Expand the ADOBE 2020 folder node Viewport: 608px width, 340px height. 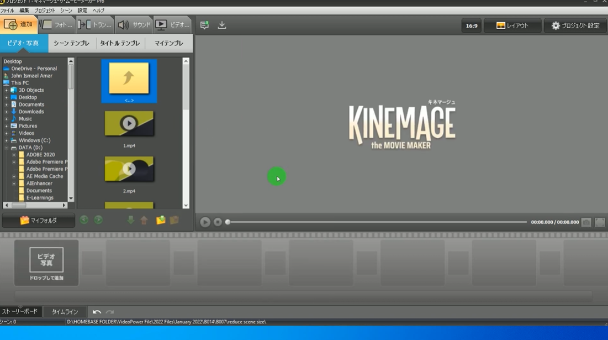click(x=14, y=155)
